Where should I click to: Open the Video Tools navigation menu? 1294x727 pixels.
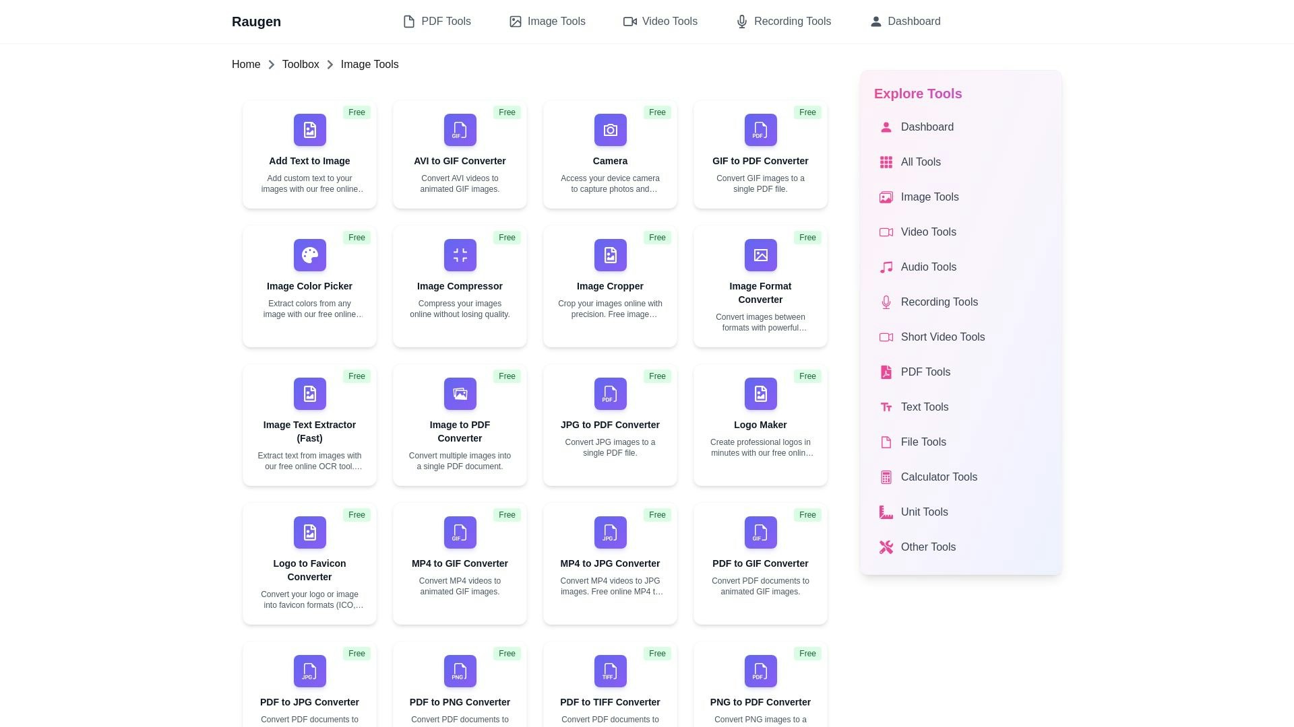(x=660, y=22)
